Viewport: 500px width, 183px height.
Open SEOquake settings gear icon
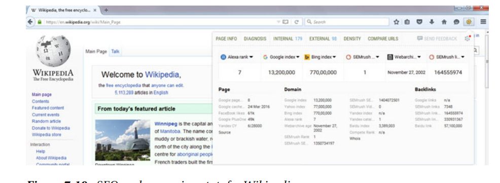[468, 38]
